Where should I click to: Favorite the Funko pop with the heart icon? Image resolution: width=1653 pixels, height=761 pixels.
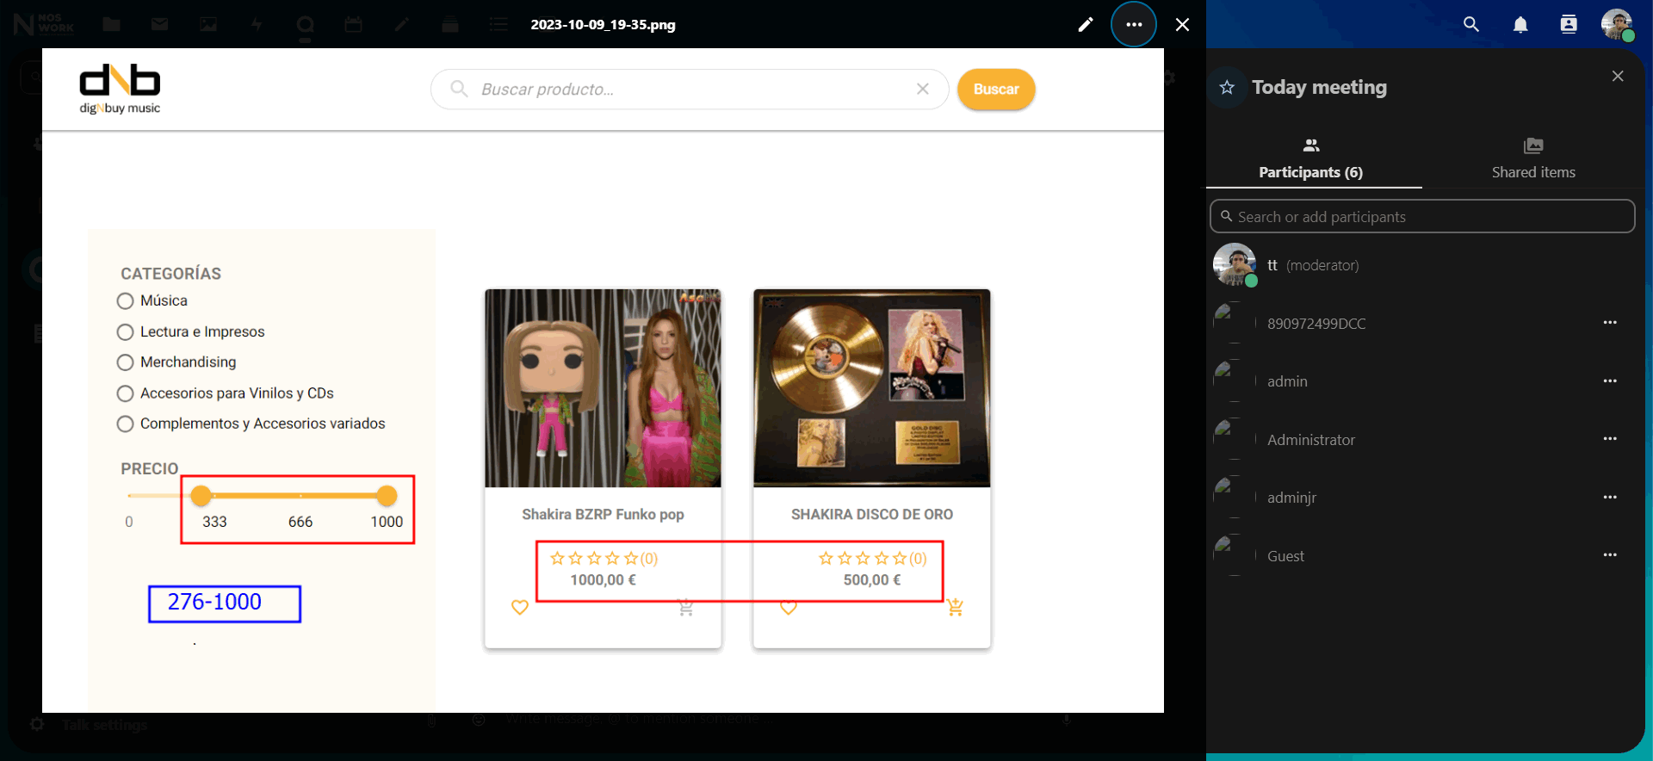point(520,607)
